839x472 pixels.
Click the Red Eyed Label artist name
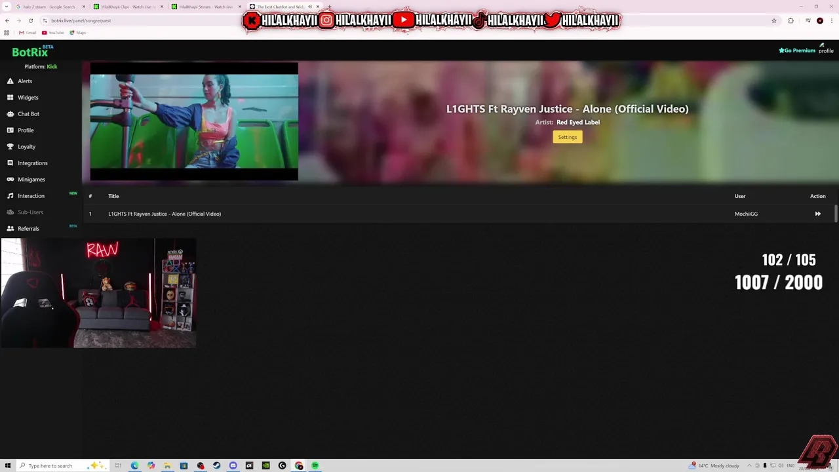[x=578, y=123]
